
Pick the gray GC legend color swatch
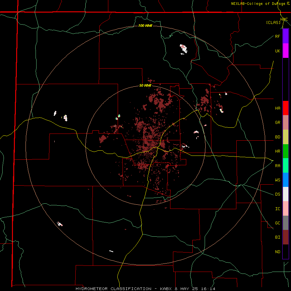[286, 223]
